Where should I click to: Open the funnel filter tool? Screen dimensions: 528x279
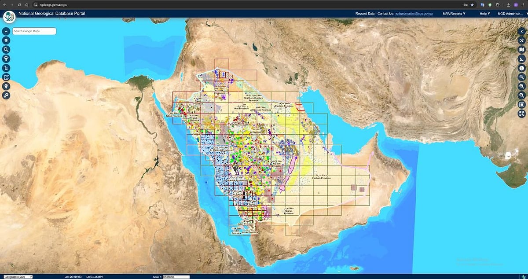tap(6, 59)
